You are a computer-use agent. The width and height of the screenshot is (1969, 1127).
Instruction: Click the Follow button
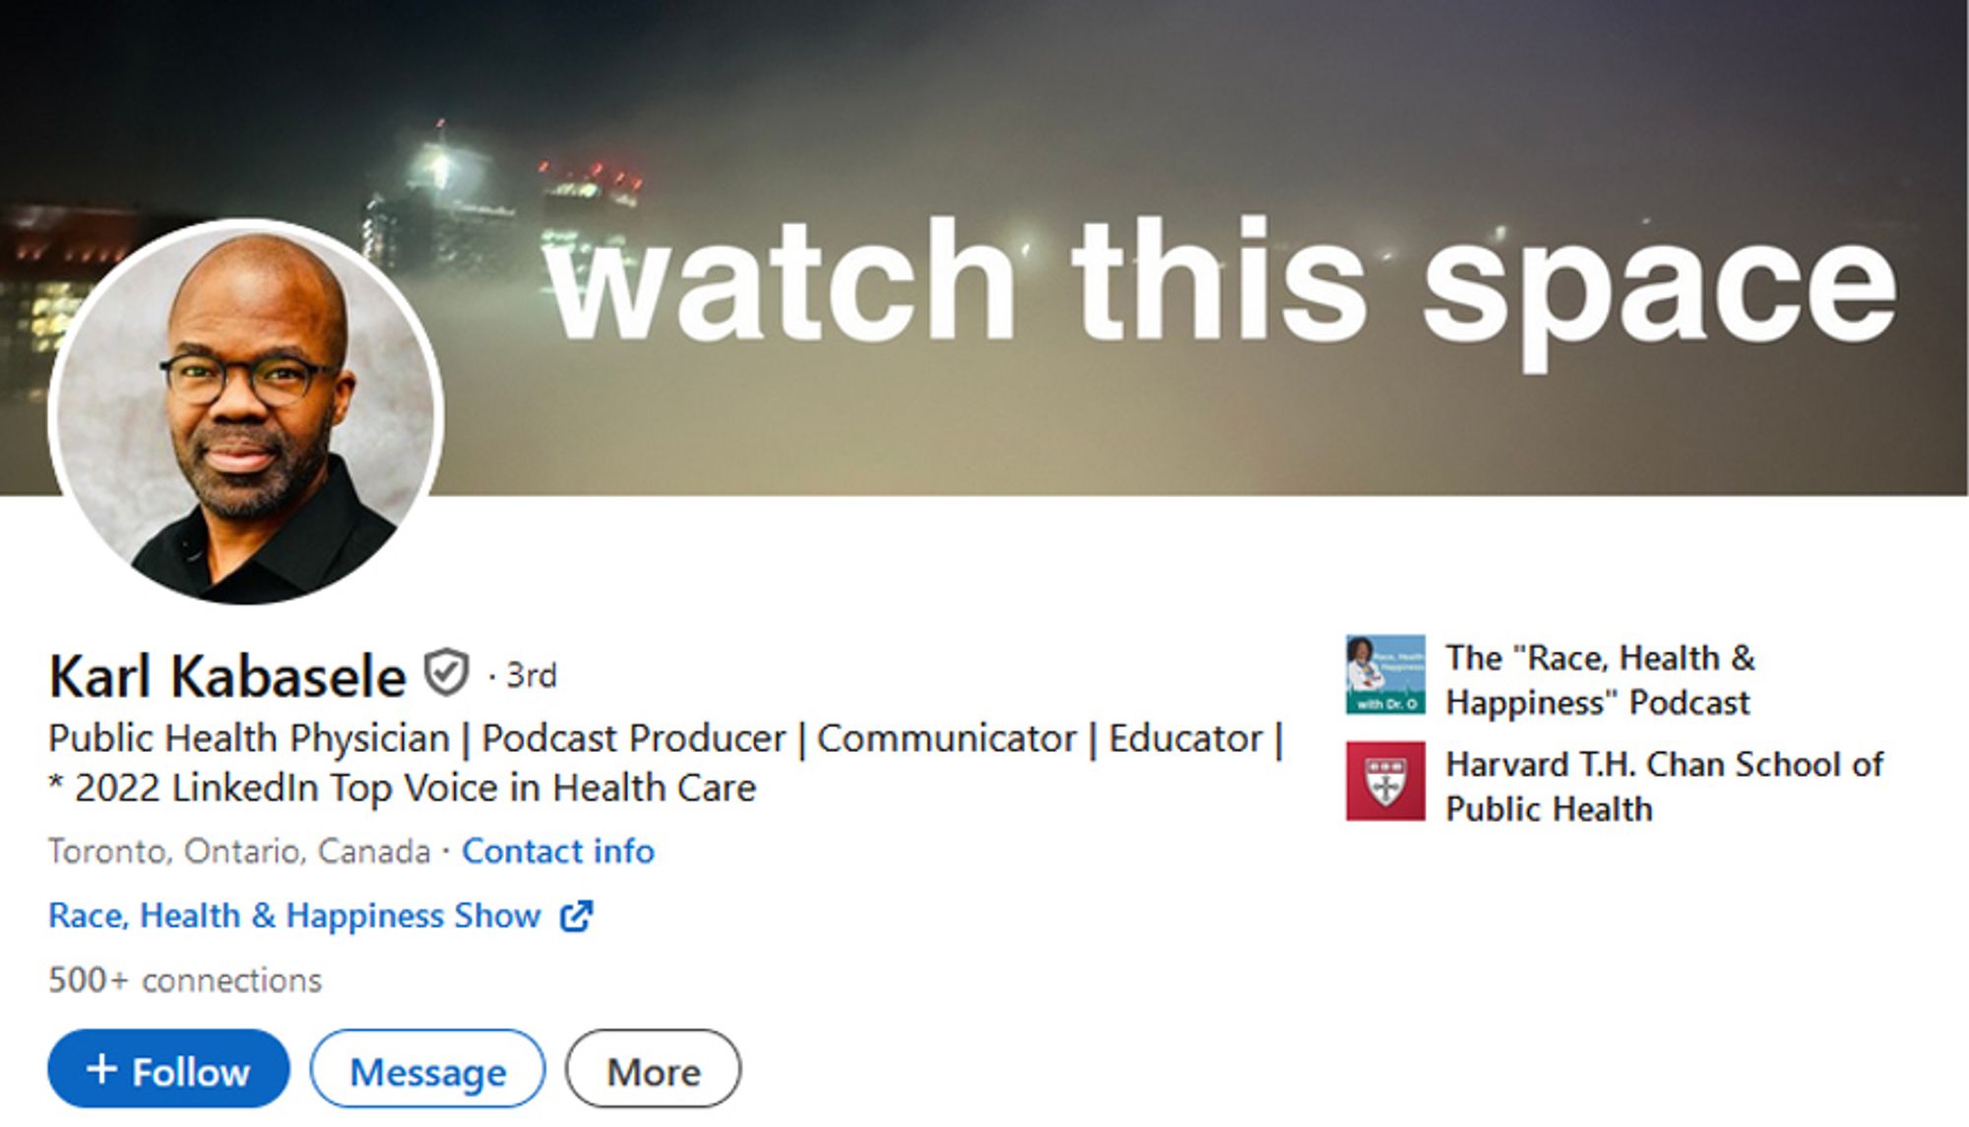[x=168, y=1069]
